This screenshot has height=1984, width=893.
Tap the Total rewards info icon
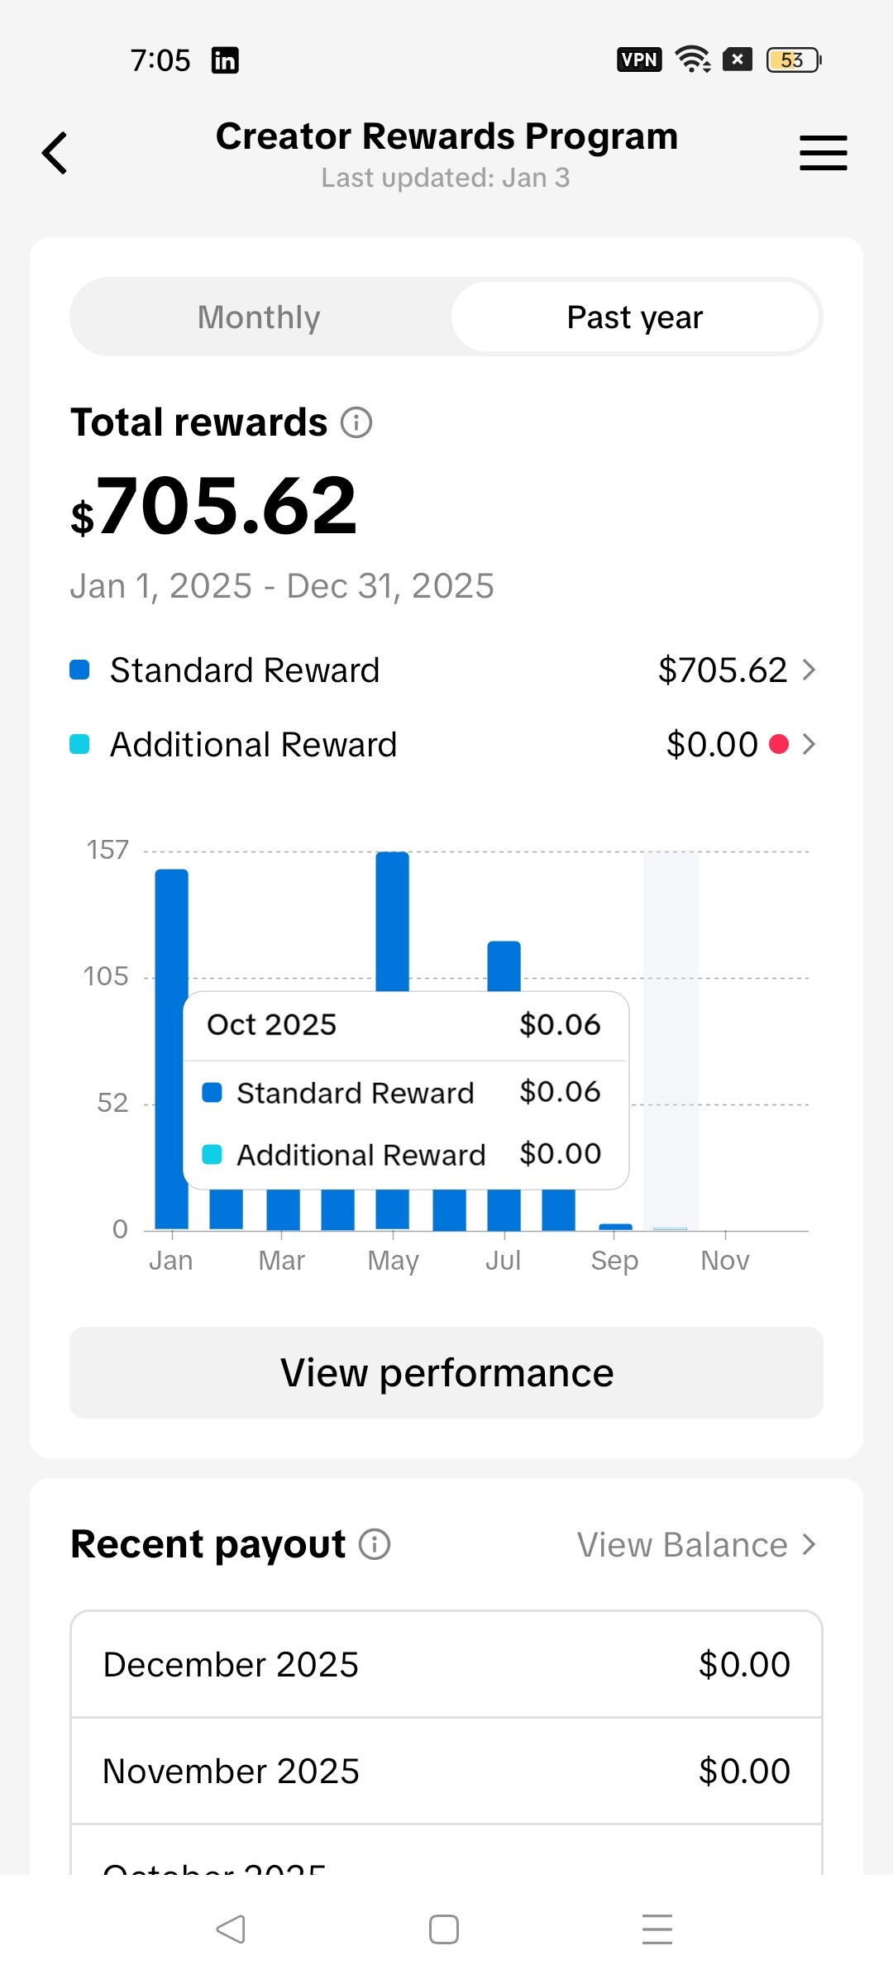tap(356, 422)
